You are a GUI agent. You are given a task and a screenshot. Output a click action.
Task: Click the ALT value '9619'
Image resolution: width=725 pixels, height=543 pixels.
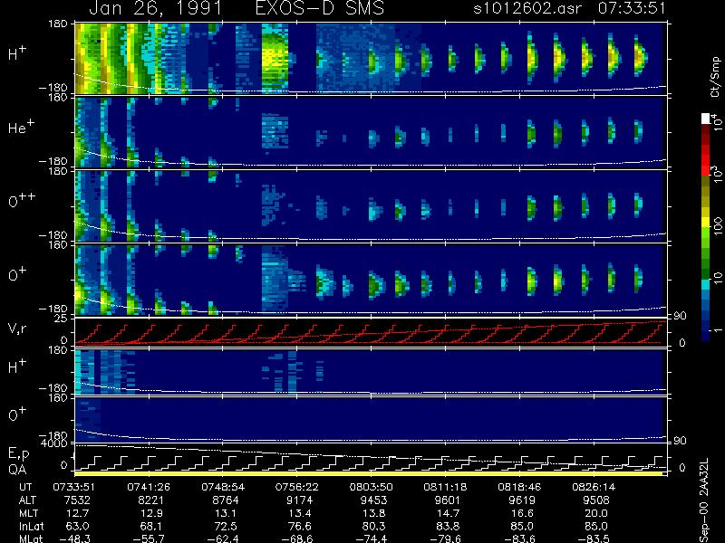coord(522,500)
